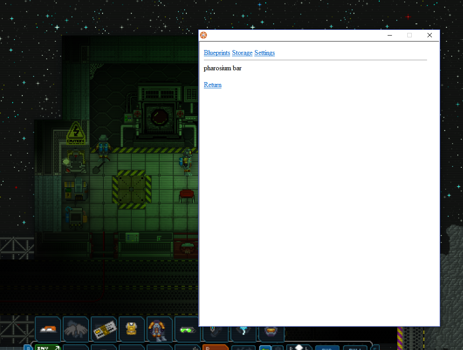
Task: Click the orange atom window icon
Action: pos(203,35)
